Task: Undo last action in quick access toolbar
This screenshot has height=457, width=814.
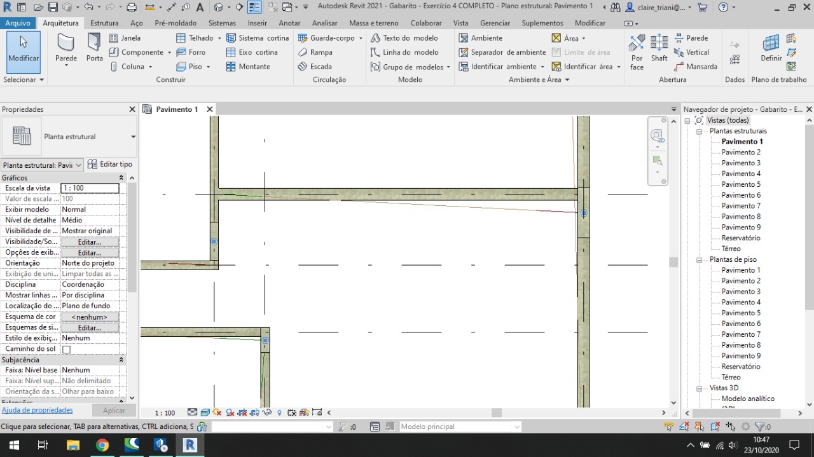Action: pos(88,8)
